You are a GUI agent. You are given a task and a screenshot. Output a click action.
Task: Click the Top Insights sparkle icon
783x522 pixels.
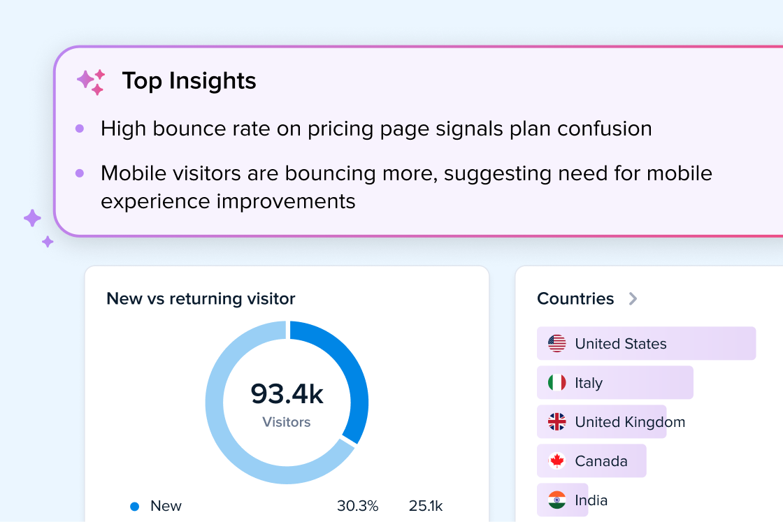pos(91,82)
